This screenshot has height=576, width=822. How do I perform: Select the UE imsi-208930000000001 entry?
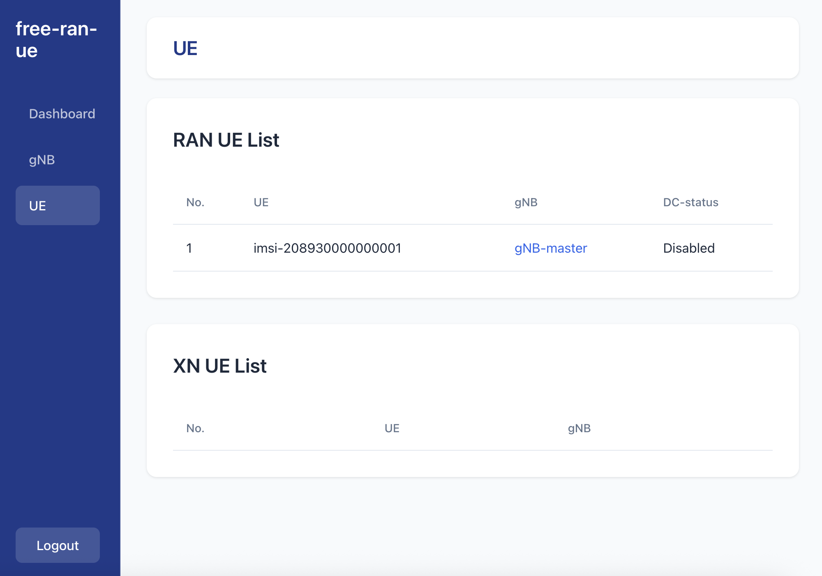coord(328,248)
